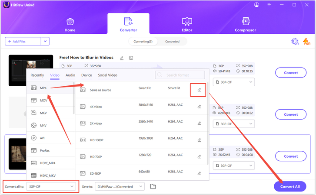This screenshot has height=195, width=316.
Task: Edit the SD 480P preset settings
Action: point(200,173)
